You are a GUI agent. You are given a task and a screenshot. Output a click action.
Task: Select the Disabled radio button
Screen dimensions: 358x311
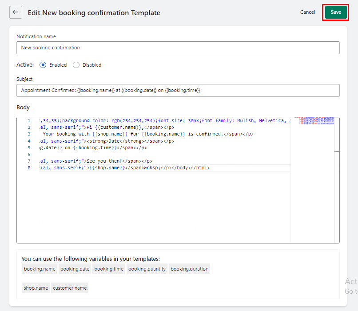(76, 65)
